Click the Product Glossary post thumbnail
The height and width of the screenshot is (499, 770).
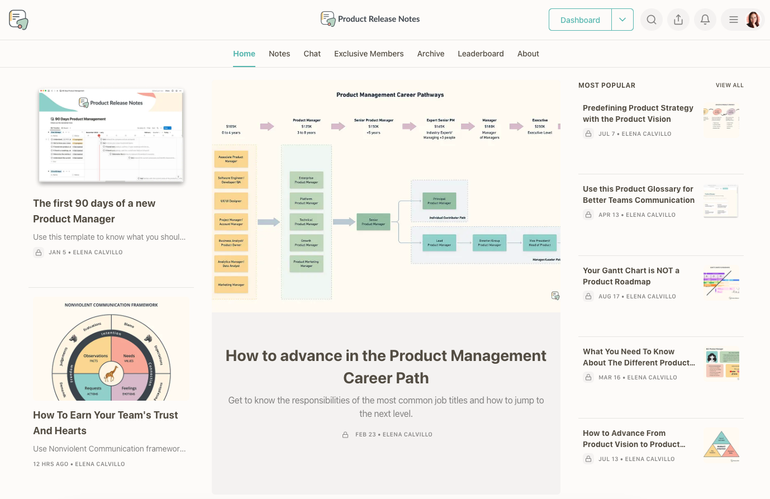pos(721,201)
